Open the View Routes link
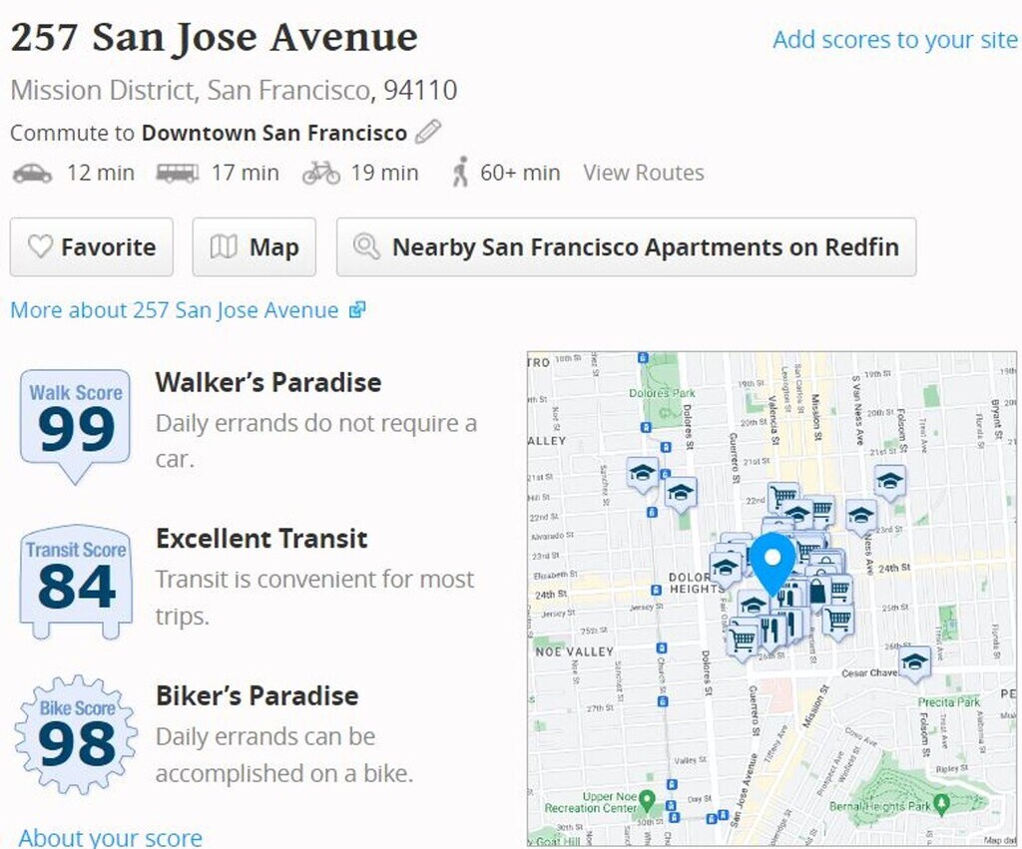 [x=644, y=173]
